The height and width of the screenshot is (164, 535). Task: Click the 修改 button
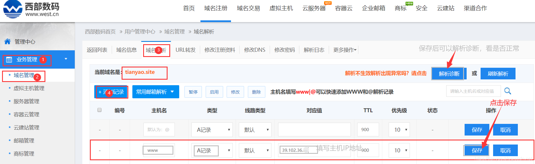pos(235,92)
